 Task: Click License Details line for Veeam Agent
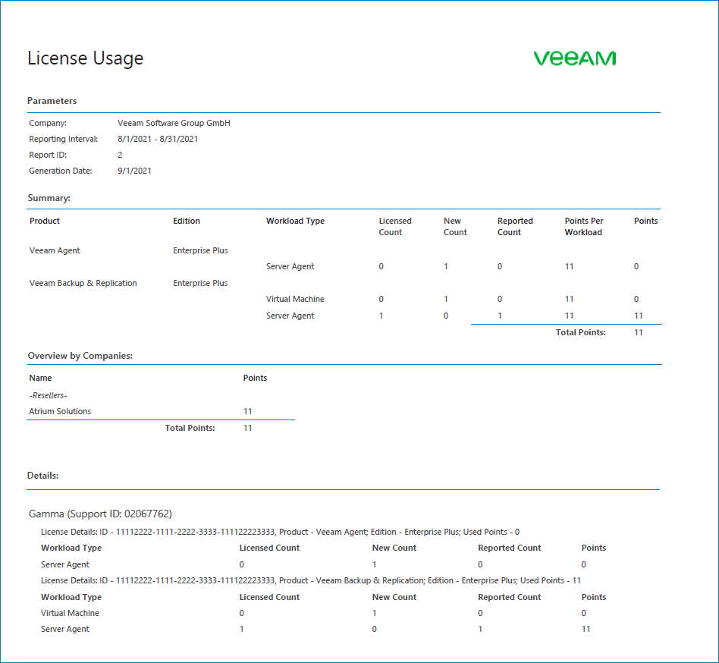(x=280, y=532)
